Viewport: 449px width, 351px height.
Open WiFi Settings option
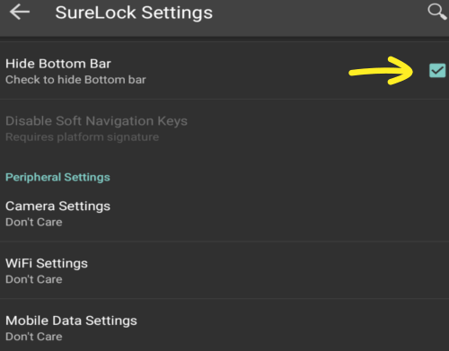click(x=224, y=270)
